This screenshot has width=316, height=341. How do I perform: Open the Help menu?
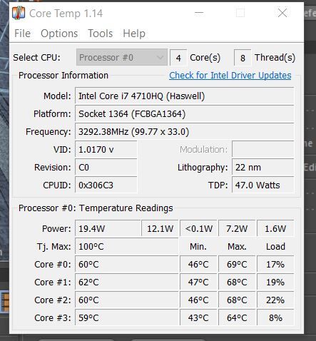click(134, 34)
